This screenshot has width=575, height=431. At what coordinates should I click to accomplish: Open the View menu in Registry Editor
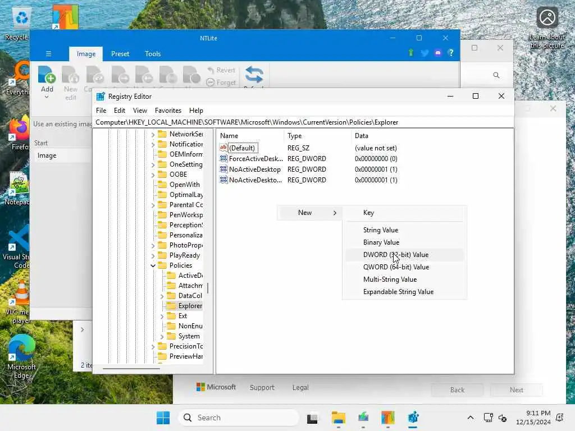point(140,111)
